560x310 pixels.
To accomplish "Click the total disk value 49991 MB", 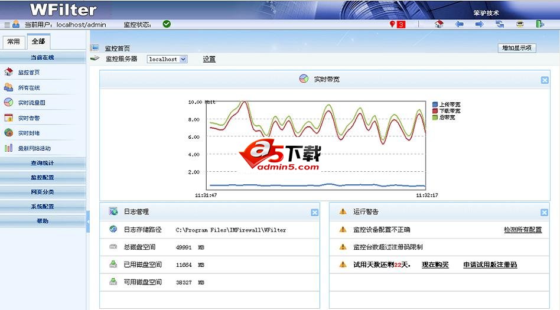I will 190,247.
